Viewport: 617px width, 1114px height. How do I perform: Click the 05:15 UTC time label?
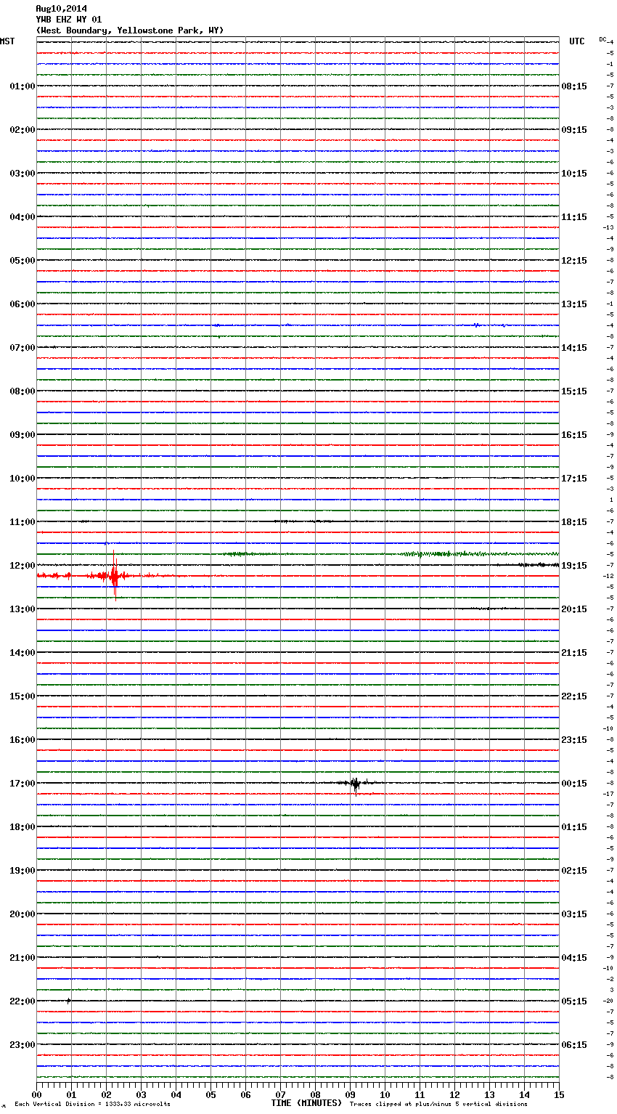[574, 1001]
